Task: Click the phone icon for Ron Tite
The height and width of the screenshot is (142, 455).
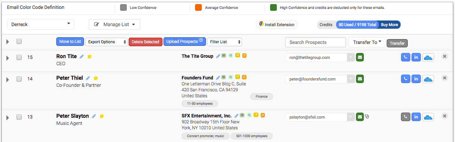Action: click(405, 57)
